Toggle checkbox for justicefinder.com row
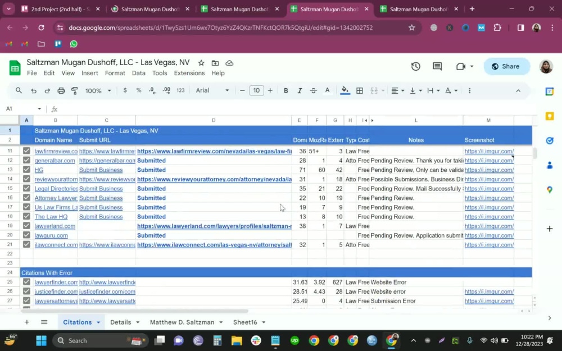Viewport: 562px width, 351px height. point(26,291)
